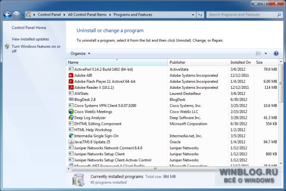This screenshot has width=286, height=191.
Task: Select the Cisco WebEx Meetings entry
Action: [93, 111]
